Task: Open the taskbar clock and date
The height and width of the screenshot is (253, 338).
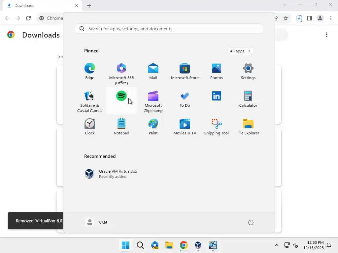Action: point(314,245)
